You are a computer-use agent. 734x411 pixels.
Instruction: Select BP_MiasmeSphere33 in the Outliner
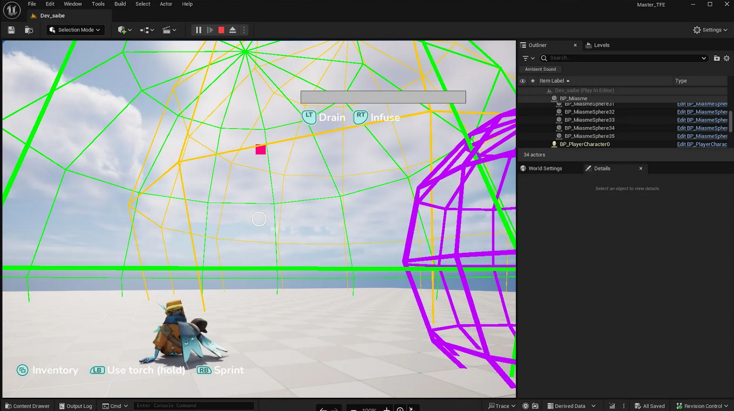pos(589,120)
